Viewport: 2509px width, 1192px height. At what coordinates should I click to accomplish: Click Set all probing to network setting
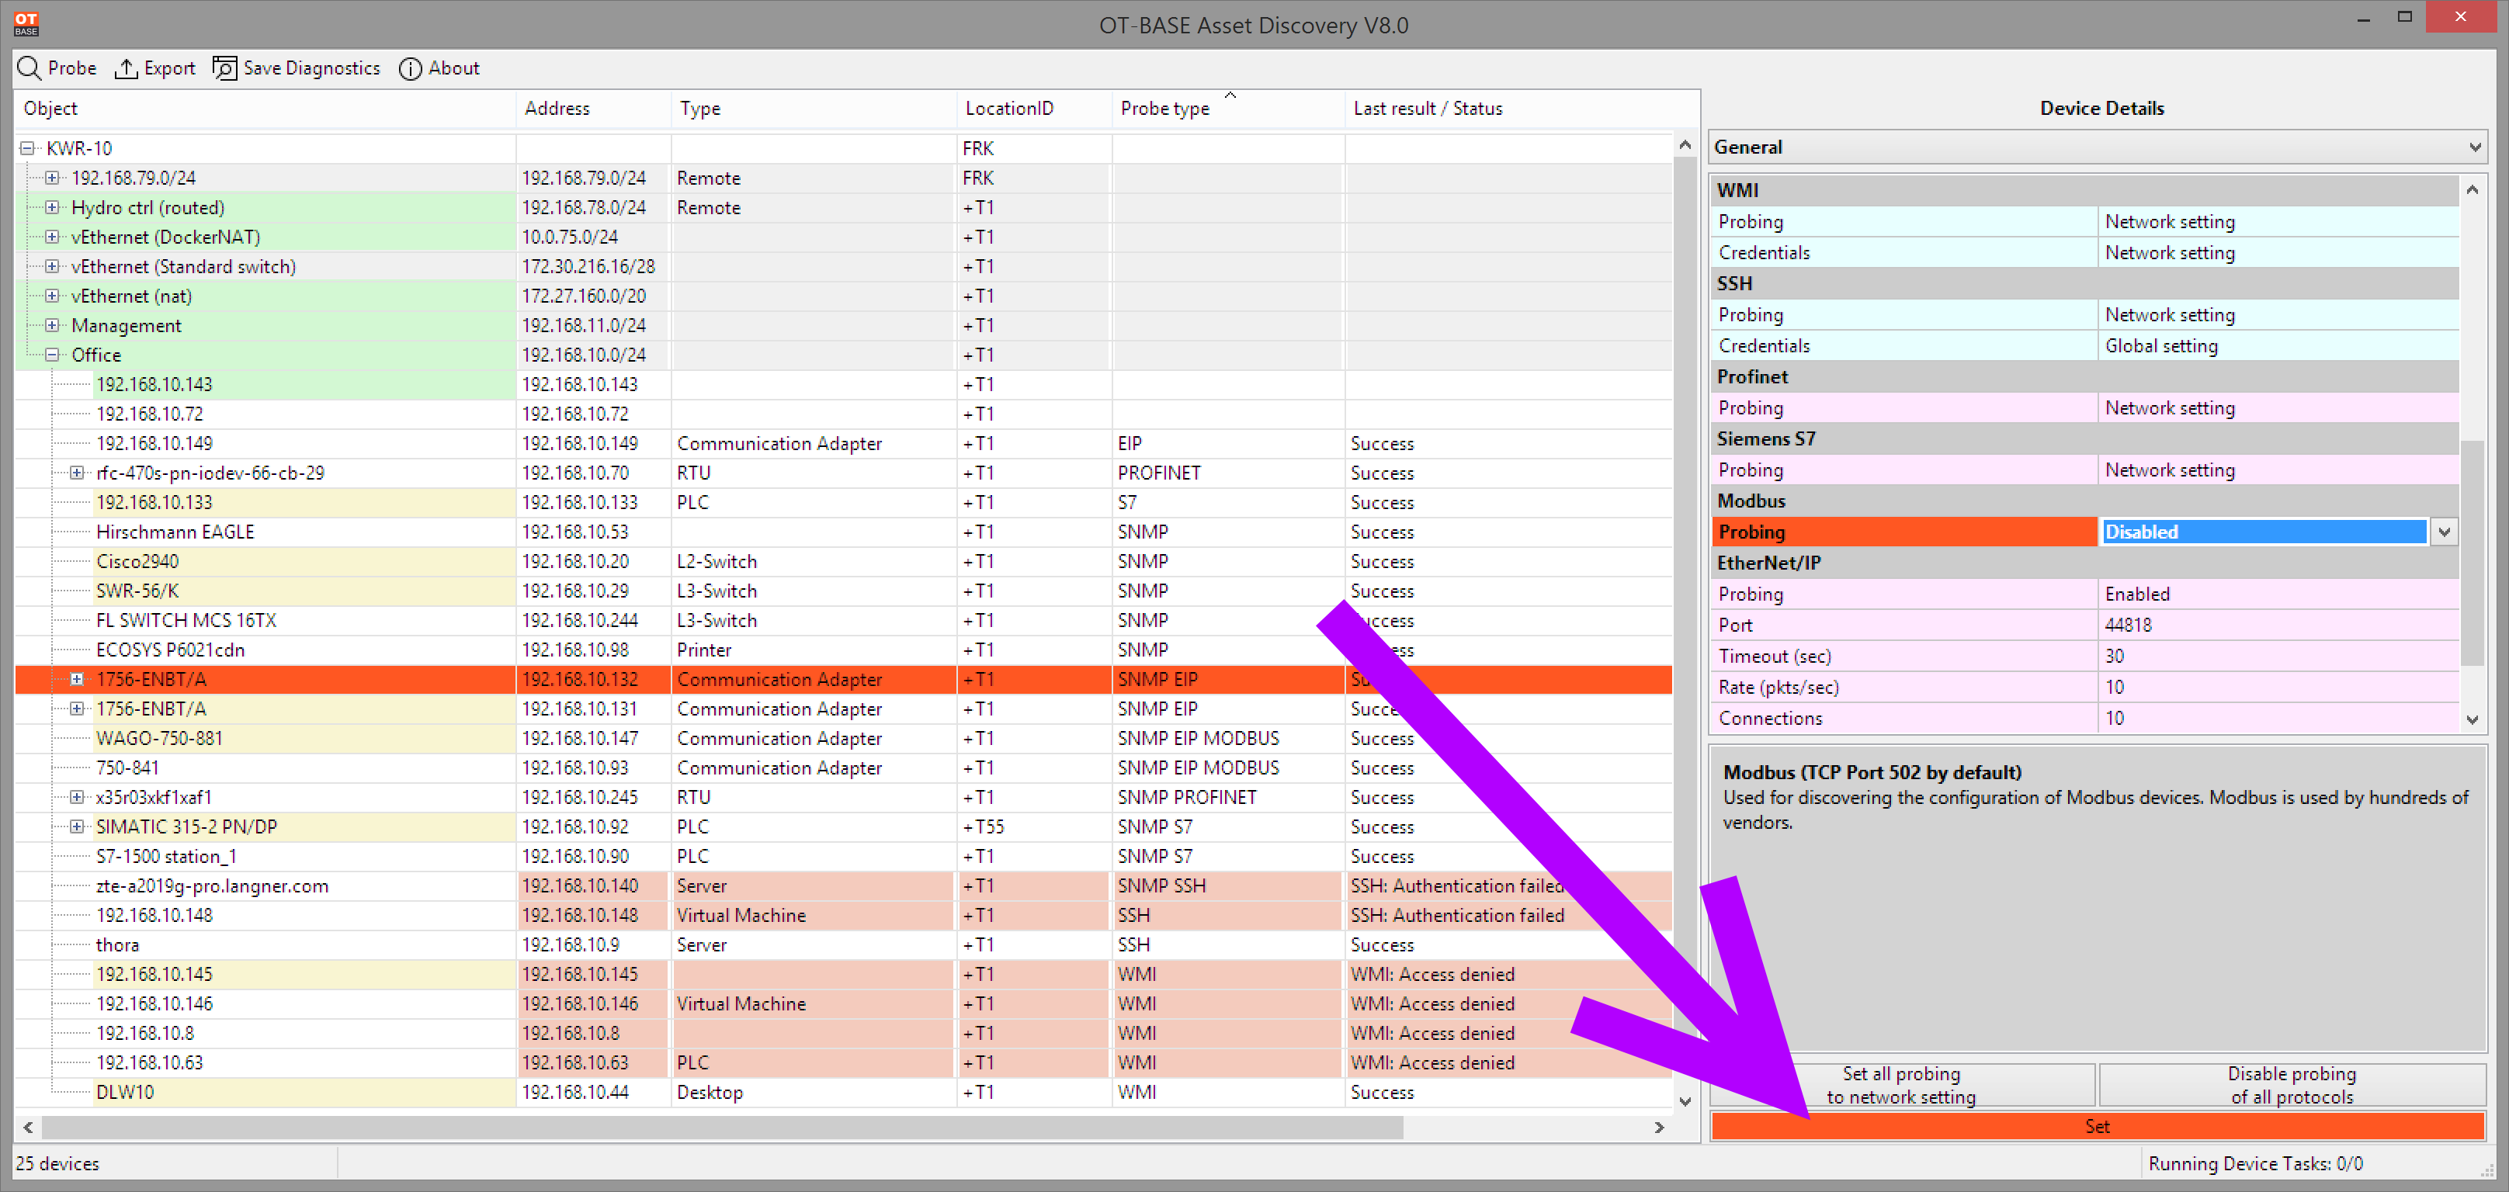pos(1901,1085)
